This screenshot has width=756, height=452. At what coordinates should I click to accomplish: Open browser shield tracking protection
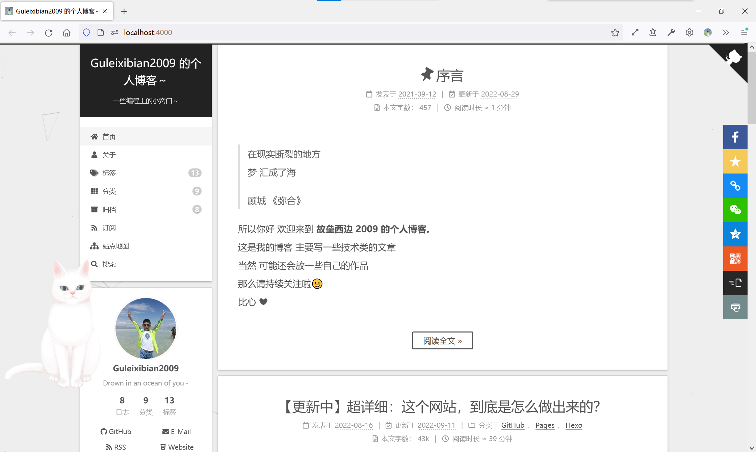tap(86, 32)
